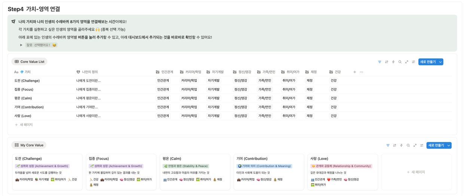Open dropdown arrow beside My Core Value 새로 만들기
Screen dimensions: 464x196
[x=449, y=145]
